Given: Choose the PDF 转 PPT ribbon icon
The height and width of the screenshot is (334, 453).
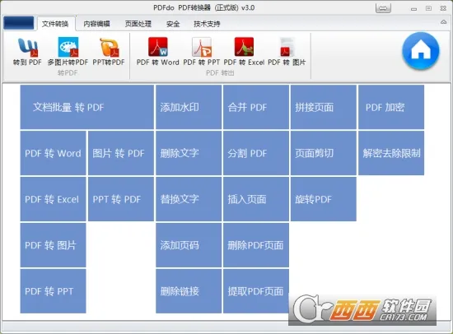Looking at the screenshot, I should (x=201, y=52).
